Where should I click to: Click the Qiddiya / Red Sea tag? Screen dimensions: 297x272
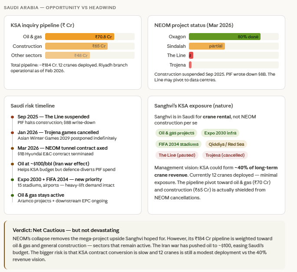coord(226,144)
